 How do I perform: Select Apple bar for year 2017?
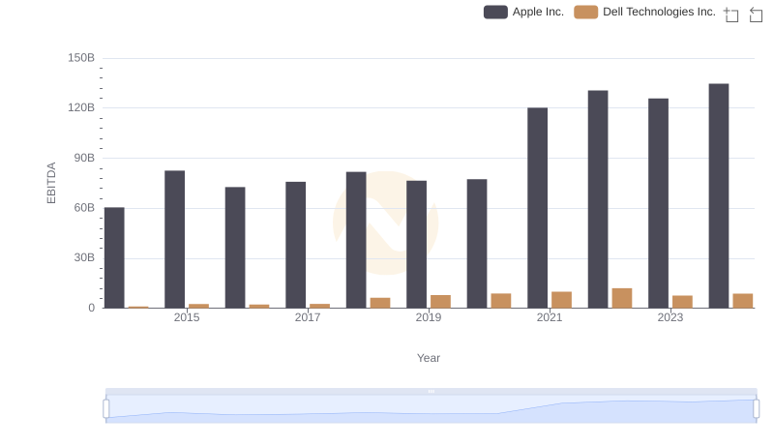coord(296,245)
